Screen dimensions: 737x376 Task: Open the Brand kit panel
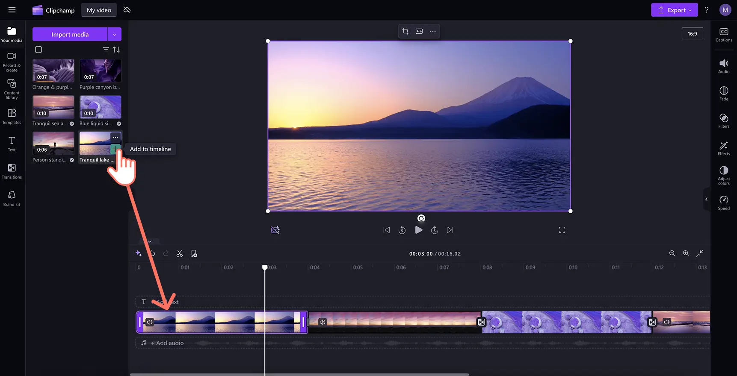click(x=12, y=198)
